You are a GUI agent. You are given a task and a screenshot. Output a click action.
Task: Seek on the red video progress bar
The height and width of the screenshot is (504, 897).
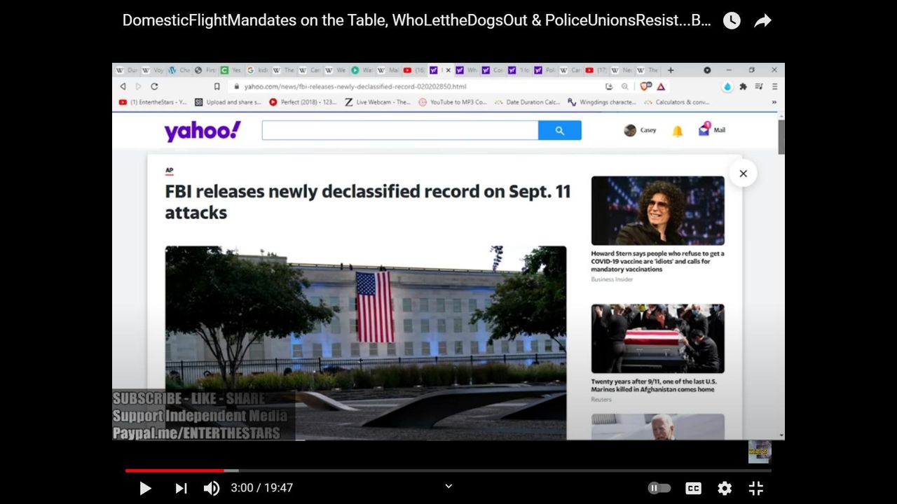(x=175, y=470)
